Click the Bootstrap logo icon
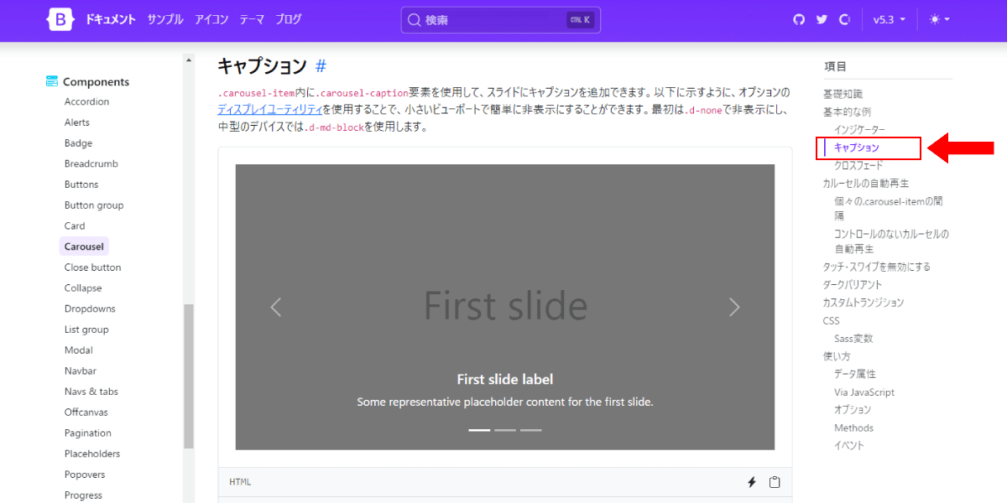 61,19
